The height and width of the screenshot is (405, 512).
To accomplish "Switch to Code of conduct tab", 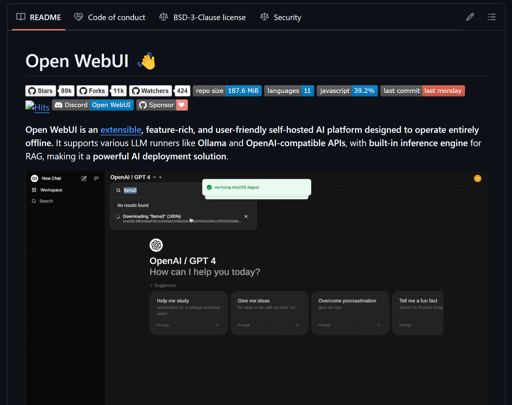I will tap(110, 17).
